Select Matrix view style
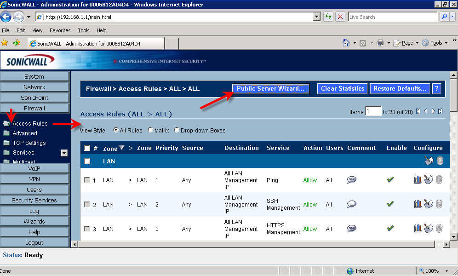Viewport: 458px width, 276px height. (150, 130)
